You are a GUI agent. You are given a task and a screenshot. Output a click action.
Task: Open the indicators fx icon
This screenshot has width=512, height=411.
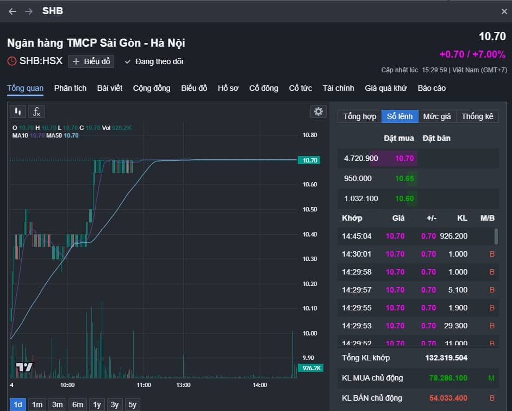point(36,112)
